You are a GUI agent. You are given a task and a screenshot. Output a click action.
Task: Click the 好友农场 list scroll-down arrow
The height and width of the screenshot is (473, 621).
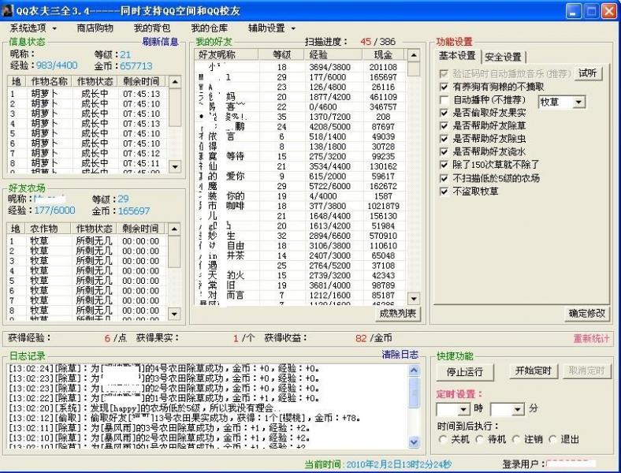click(174, 314)
